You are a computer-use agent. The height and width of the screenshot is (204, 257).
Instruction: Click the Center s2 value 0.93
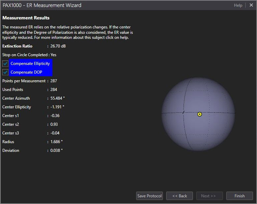point(54,124)
